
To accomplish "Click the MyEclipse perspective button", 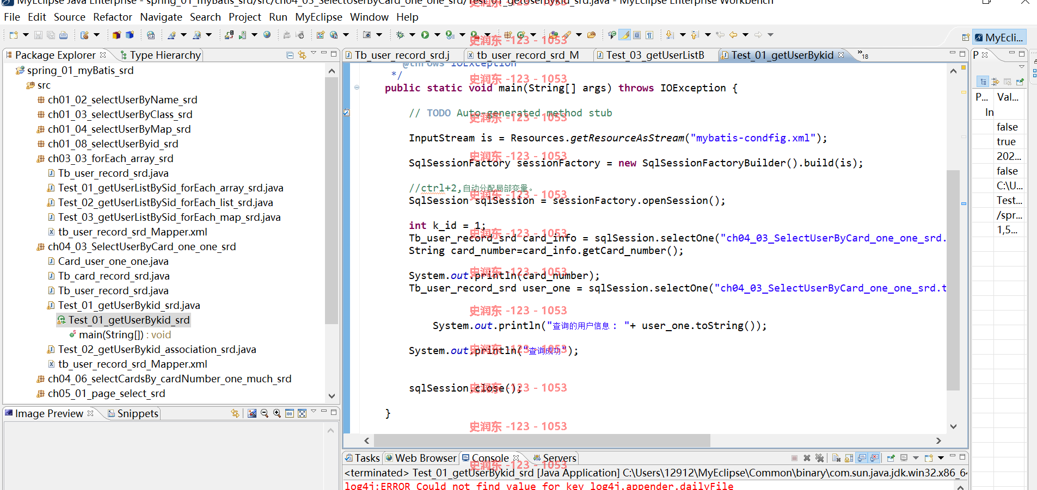I will coord(999,38).
